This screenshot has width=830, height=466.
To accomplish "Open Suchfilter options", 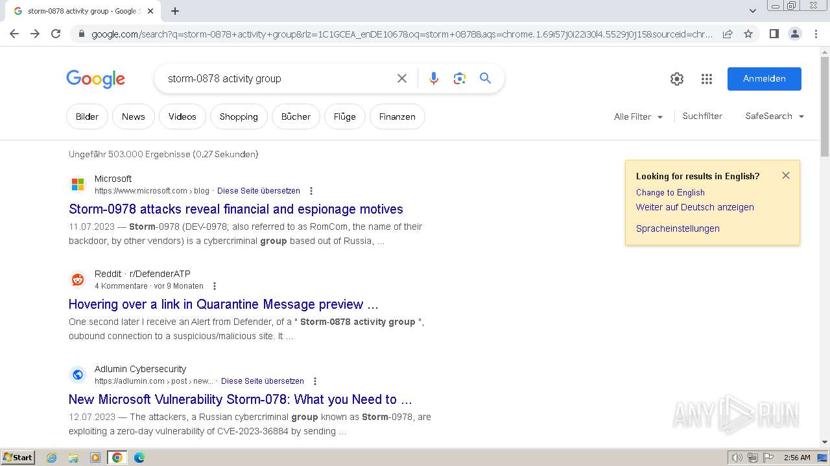I will (702, 116).
